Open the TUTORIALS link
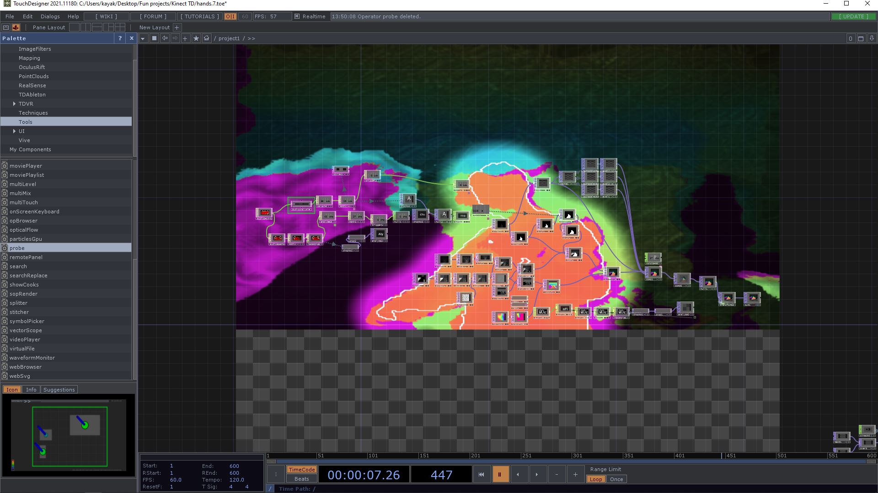 coord(199,16)
